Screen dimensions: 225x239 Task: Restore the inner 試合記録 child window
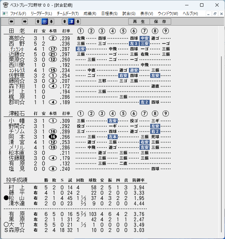tap(215, 14)
